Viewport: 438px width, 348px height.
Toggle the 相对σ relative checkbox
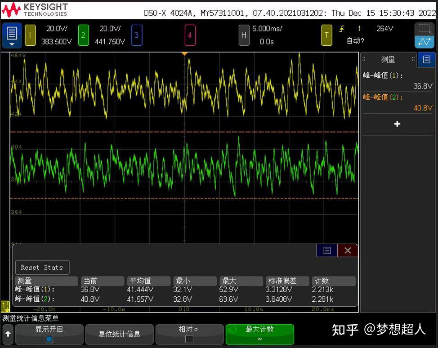coord(189,339)
